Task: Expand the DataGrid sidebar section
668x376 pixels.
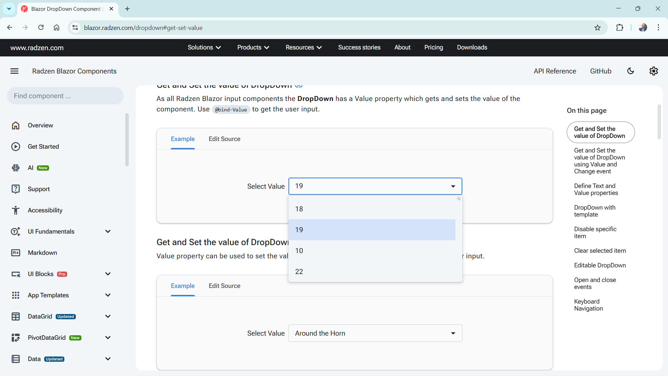Action: pyautogui.click(x=108, y=316)
